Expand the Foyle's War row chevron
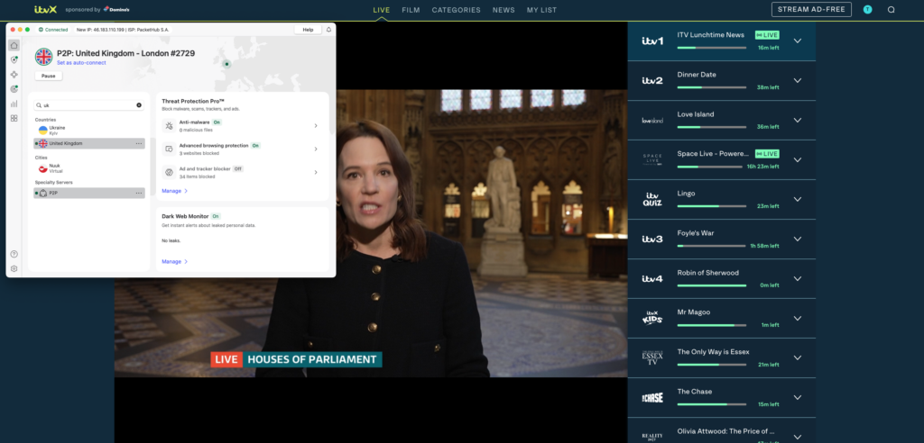 click(x=798, y=239)
